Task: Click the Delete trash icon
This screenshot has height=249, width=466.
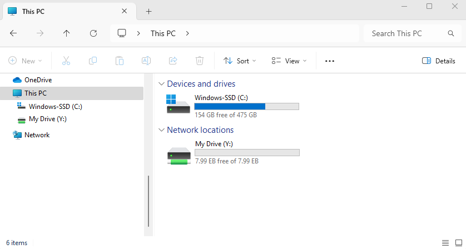Action: tap(200, 61)
